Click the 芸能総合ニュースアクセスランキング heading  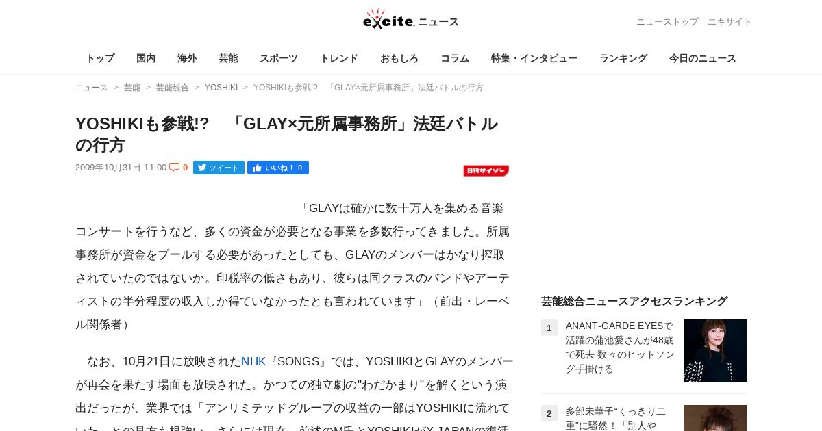pyautogui.click(x=634, y=301)
